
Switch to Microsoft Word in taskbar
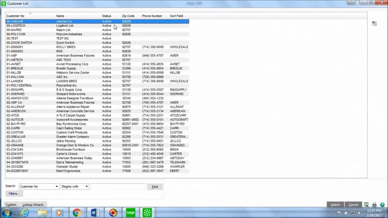pos(95,213)
